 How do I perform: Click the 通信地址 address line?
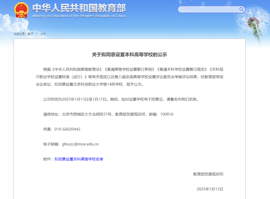point(108,114)
